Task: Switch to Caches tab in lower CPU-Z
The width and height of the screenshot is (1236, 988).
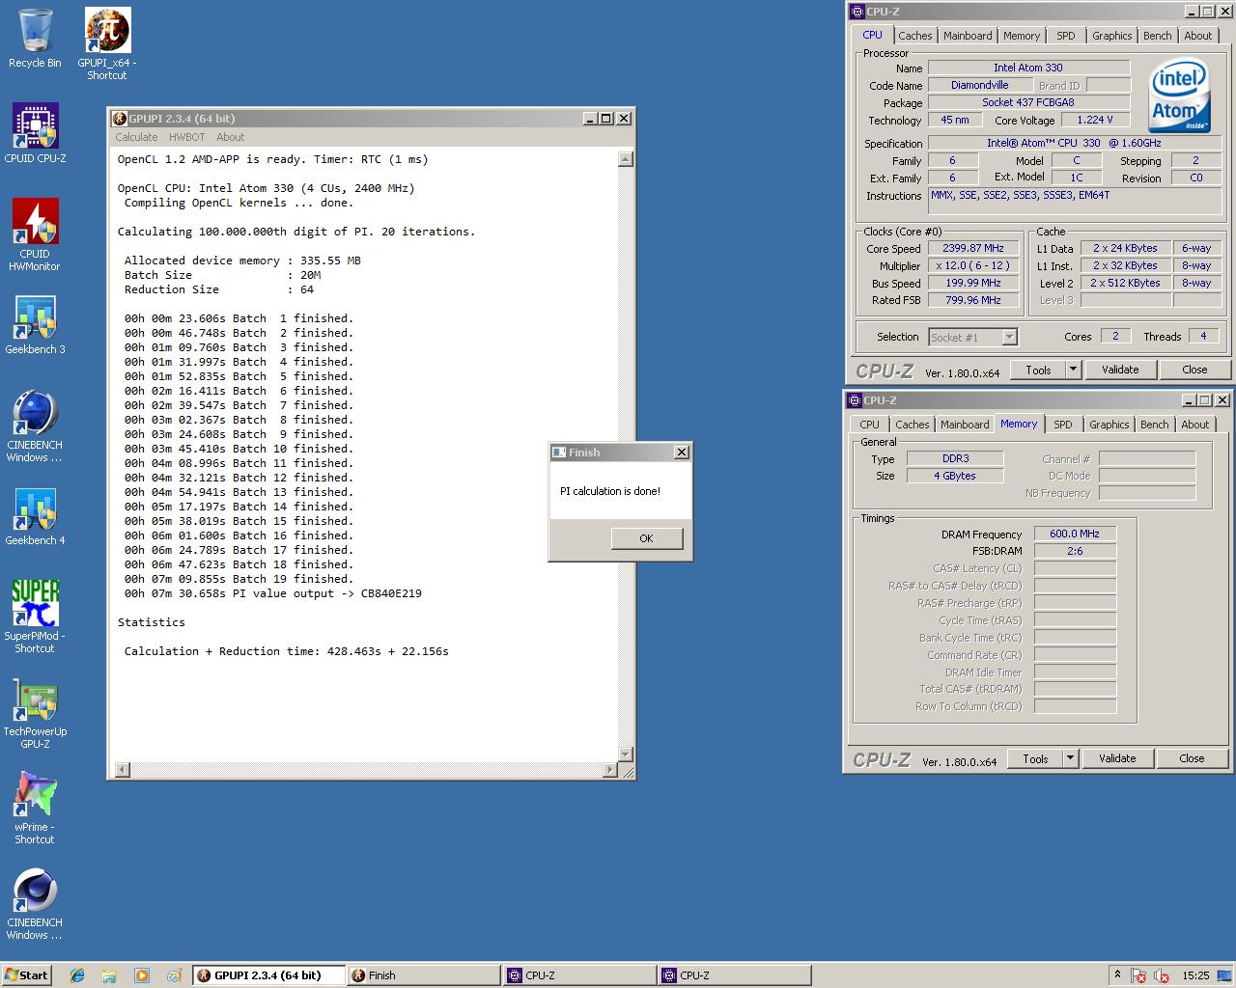Action: (x=912, y=425)
